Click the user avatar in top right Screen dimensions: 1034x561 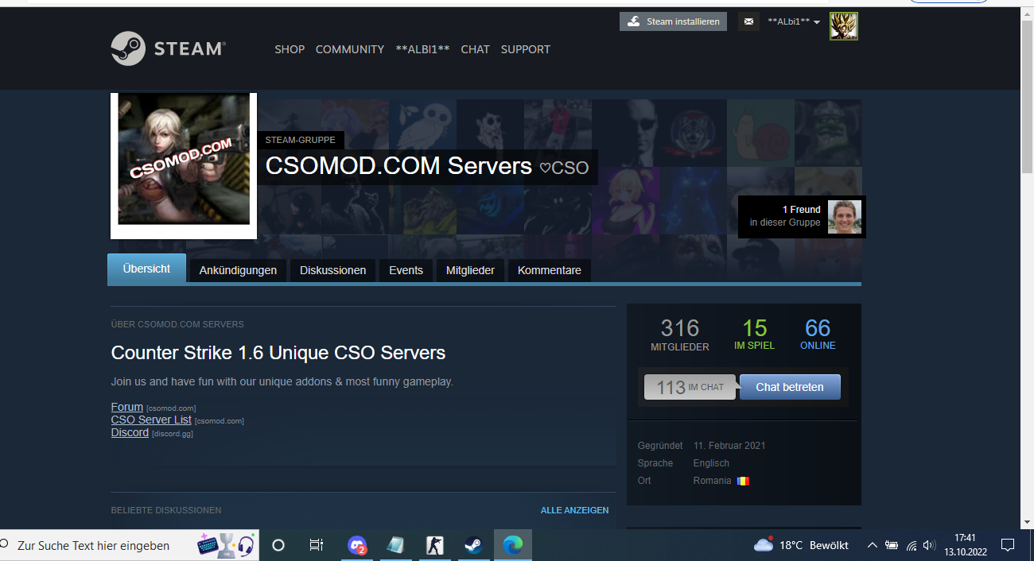843,25
